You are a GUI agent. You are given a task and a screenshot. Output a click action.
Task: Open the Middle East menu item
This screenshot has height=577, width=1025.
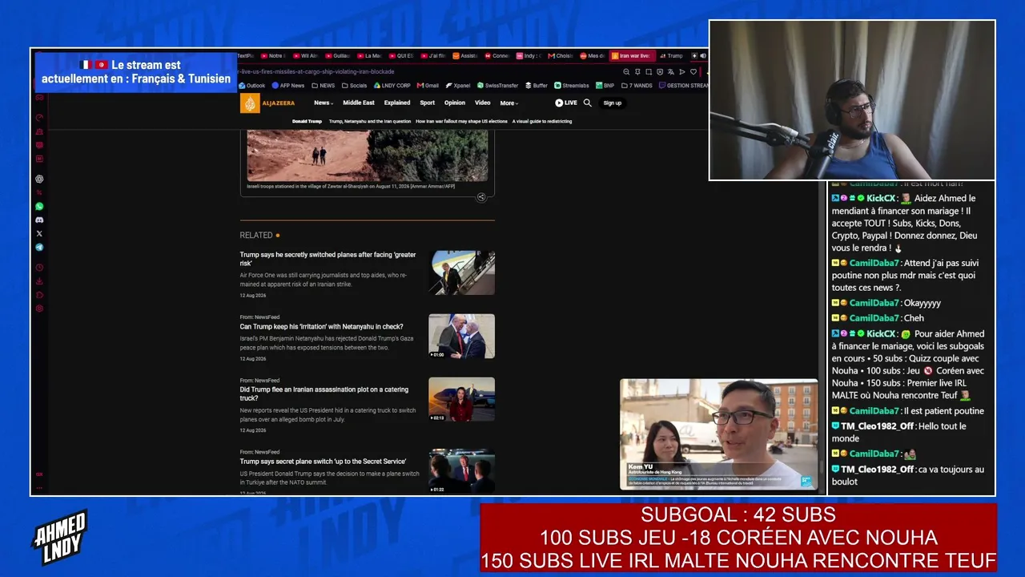point(359,103)
